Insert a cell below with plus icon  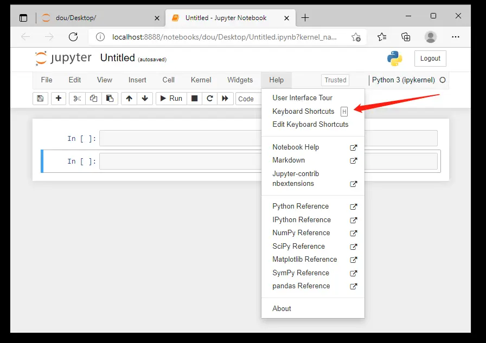59,99
